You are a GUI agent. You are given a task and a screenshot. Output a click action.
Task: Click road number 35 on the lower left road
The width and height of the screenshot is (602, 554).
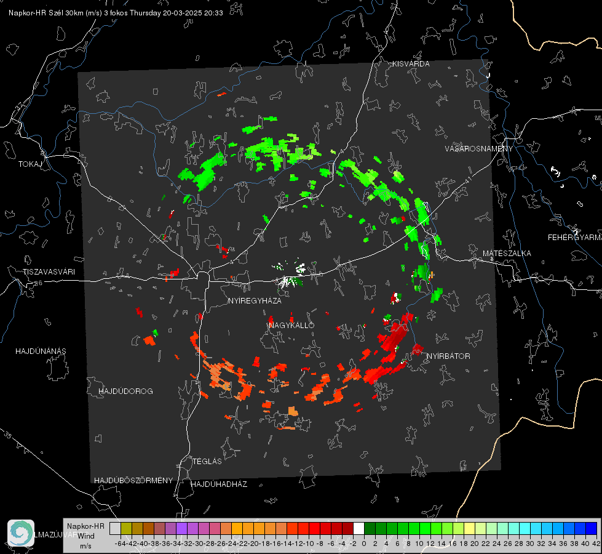[x=7, y=435]
